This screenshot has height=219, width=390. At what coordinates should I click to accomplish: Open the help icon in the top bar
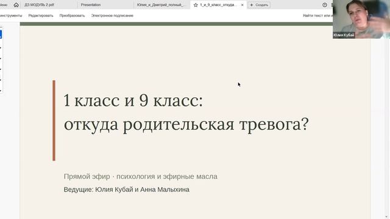[x=325, y=5]
